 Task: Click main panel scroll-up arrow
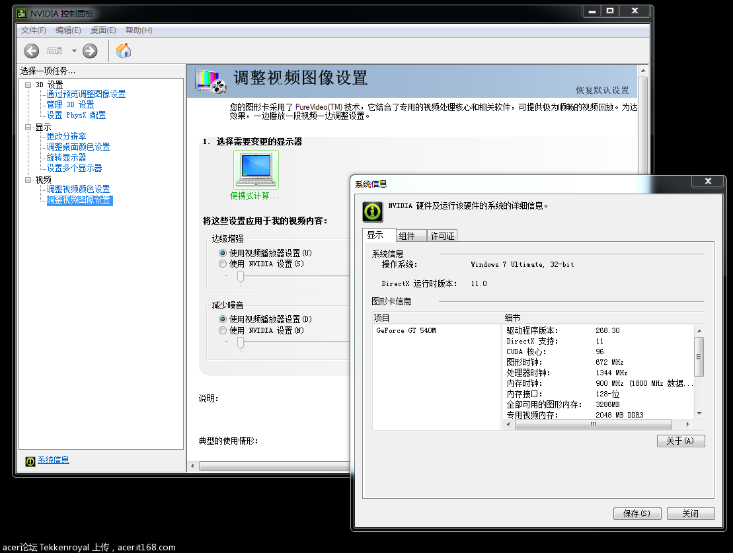[643, 71]
